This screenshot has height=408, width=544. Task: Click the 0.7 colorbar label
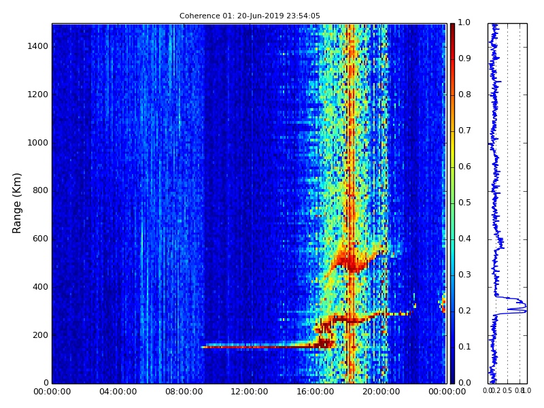[x=464, y=131]
